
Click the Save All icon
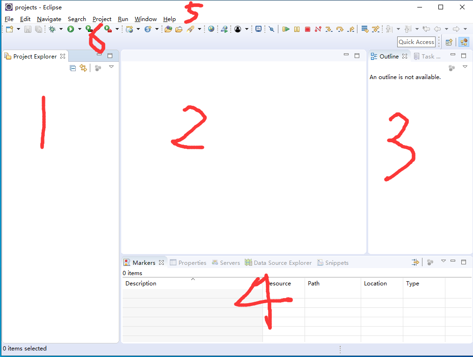[39, 29]
